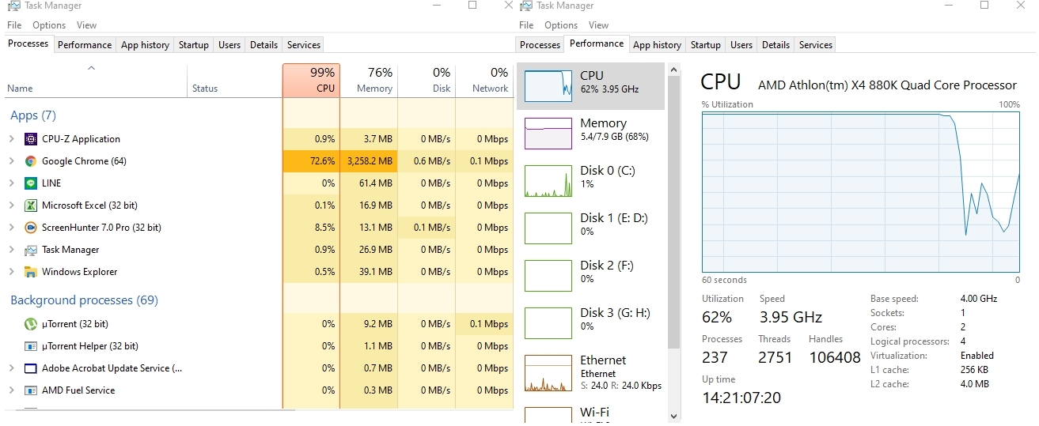The height and width of the screenshot is (426, 1039).
Task: Sort processes by Status column header
Action: [x=235, y=81]
